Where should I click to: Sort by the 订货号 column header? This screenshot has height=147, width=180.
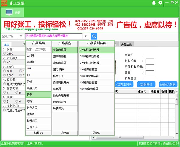pyautogui.click(x=143, y=91)
